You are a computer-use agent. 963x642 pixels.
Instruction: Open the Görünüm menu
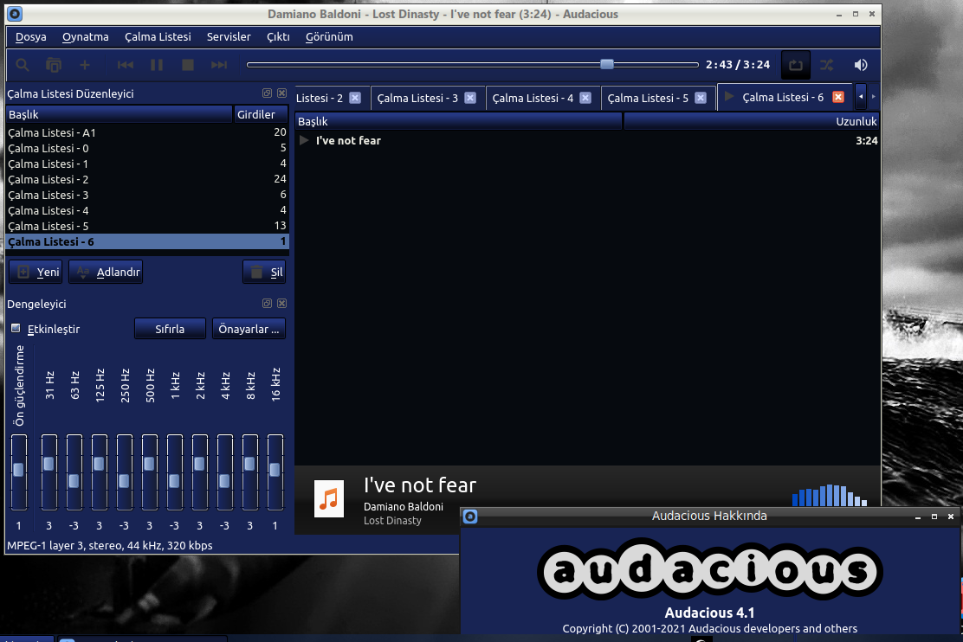[329, 37]
